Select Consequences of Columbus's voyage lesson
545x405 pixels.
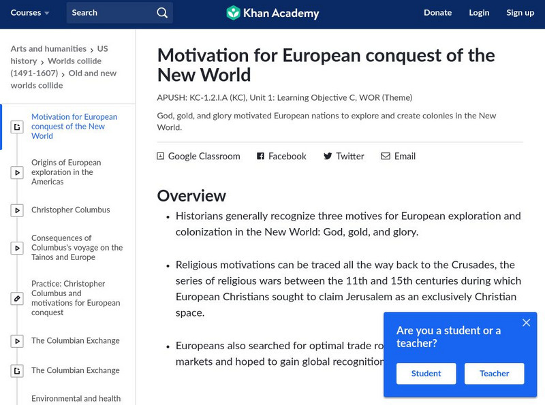click(x=77, y=248)
